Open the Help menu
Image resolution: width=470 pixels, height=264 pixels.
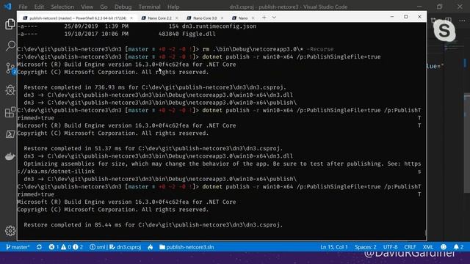[x=173, y=7]
